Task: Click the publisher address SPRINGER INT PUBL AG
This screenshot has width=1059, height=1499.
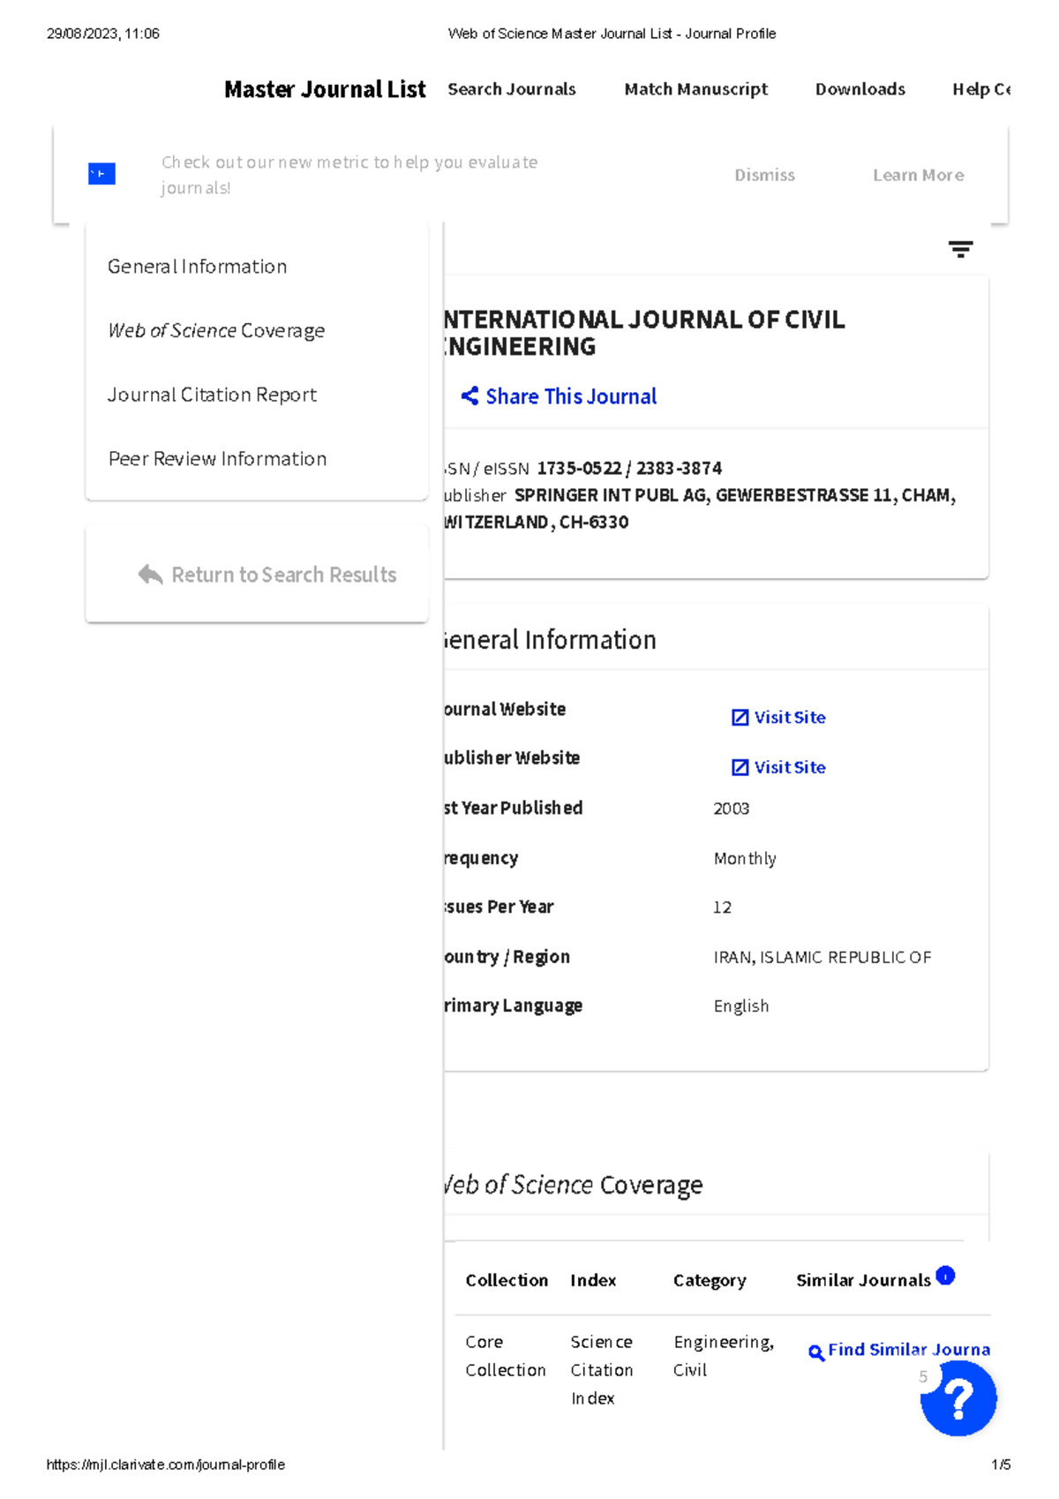Action: point(700,508)
